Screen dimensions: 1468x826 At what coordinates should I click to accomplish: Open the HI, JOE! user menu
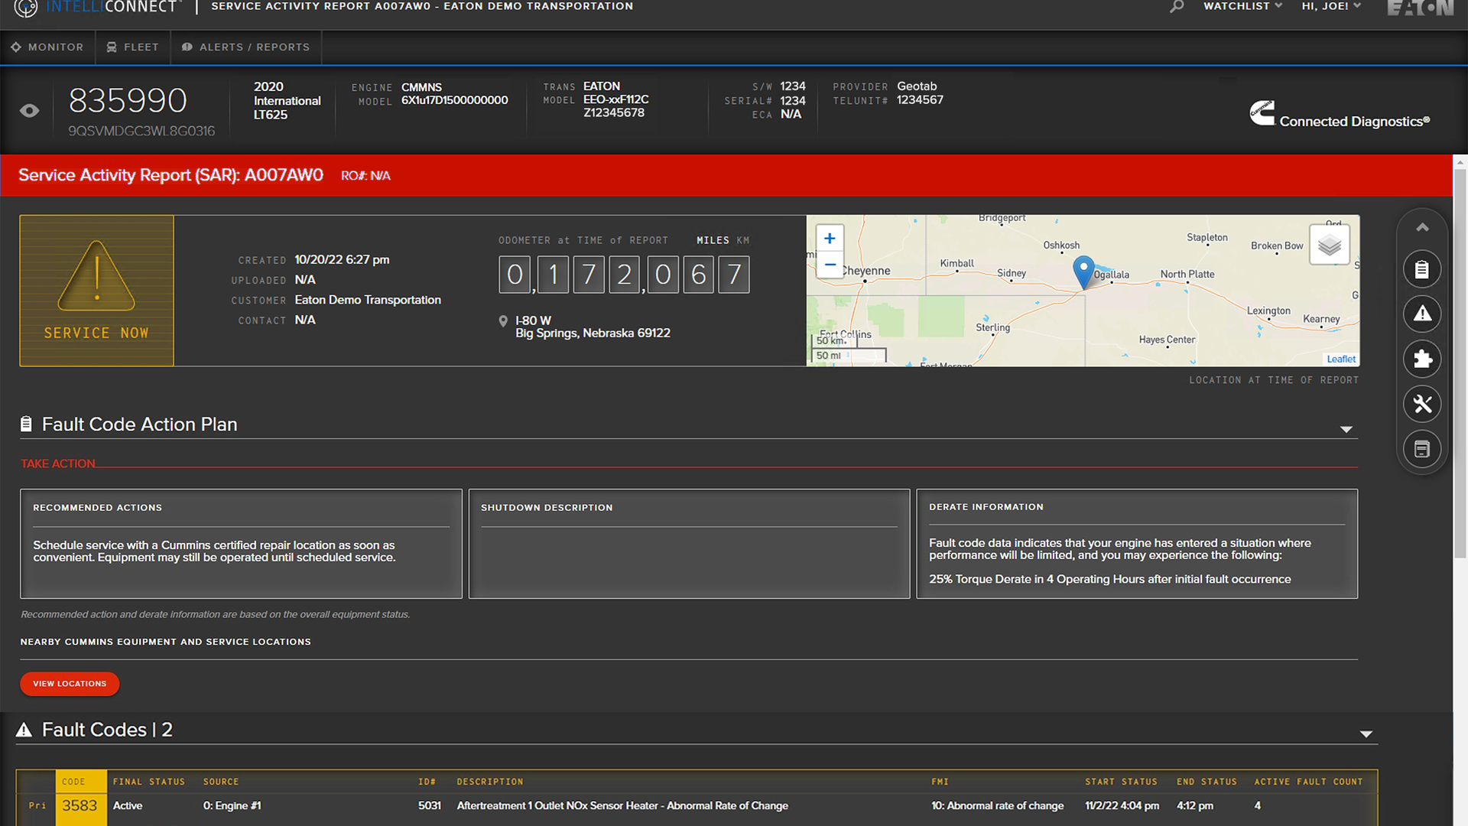pos(1330,6)
